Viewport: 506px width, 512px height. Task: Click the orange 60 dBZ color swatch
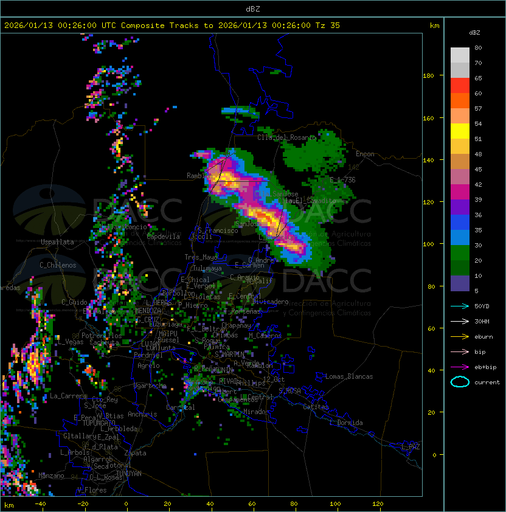460,100
